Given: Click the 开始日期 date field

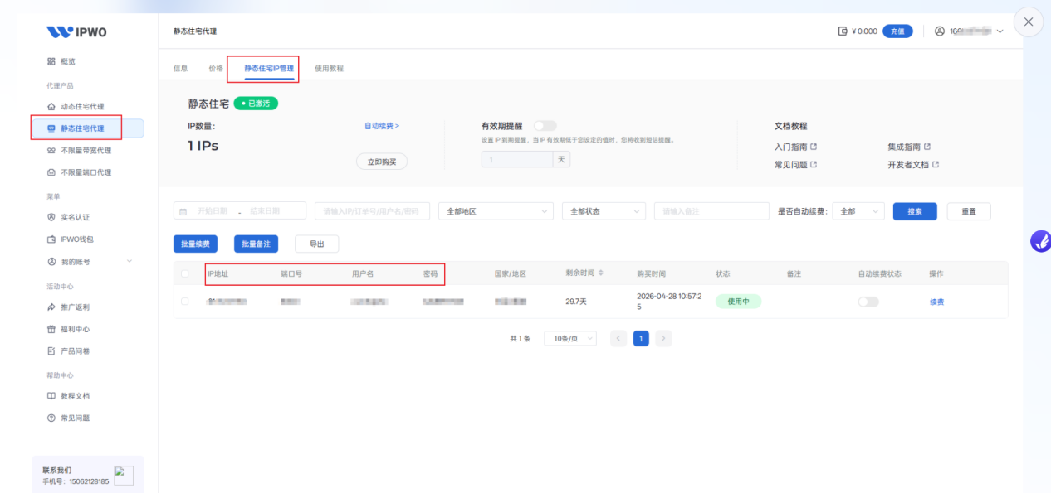Looking at the screenshot, I should [x=213, y=211].
